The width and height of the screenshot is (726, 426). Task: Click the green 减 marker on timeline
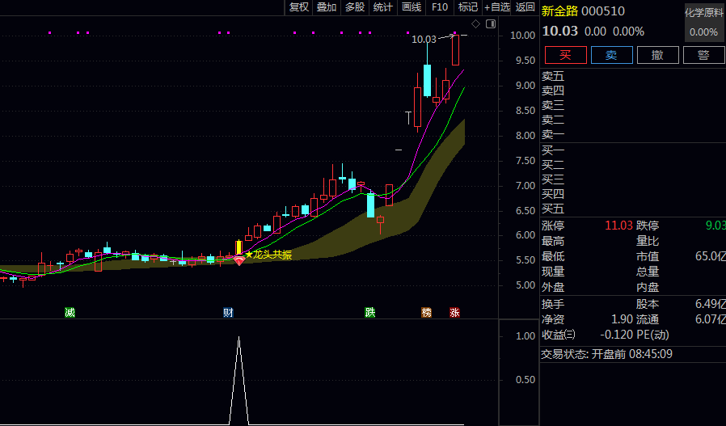coord(70,313)
